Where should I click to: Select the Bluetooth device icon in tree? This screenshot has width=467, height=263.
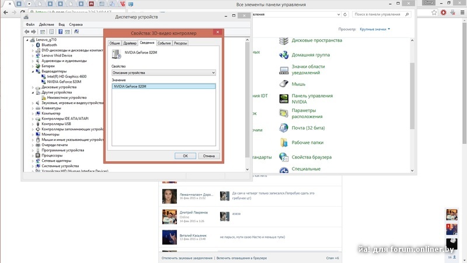click(x=38, y=45)
